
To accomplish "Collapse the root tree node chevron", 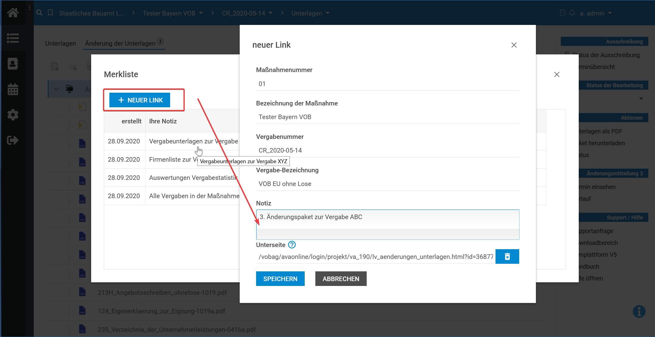I will tap(56, 89).
